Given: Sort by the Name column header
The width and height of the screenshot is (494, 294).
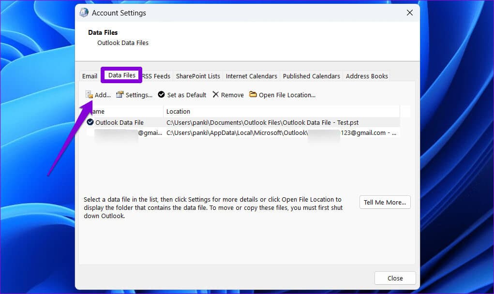Looking at the screenshot, I should [124, 111].
